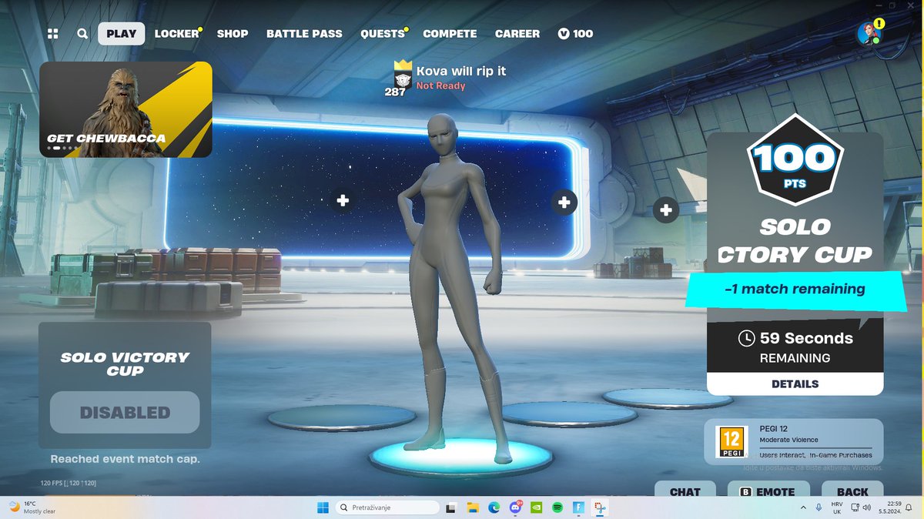The image size is (924, 519).
Task: Click the V-Bucks 100 balance
Action: click(575, 34)
